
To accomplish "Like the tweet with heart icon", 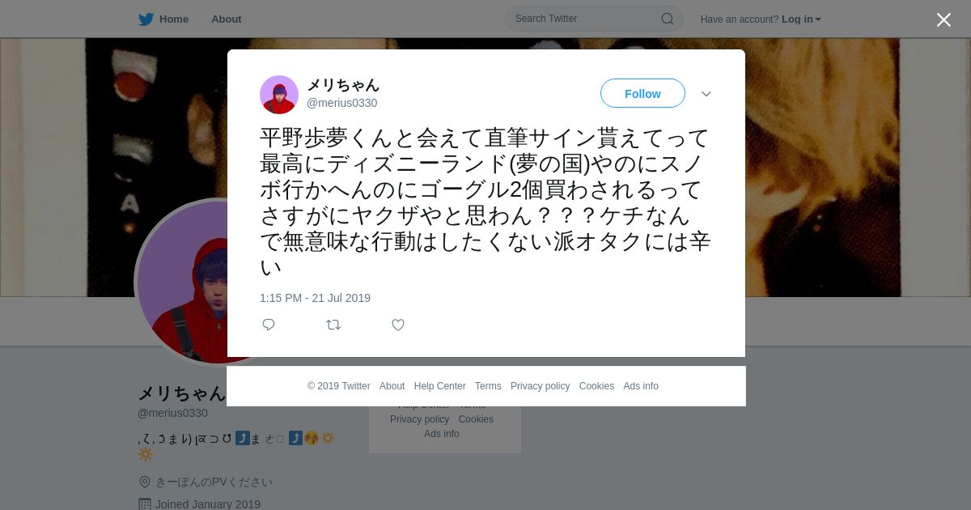I will tap(398, 325).
